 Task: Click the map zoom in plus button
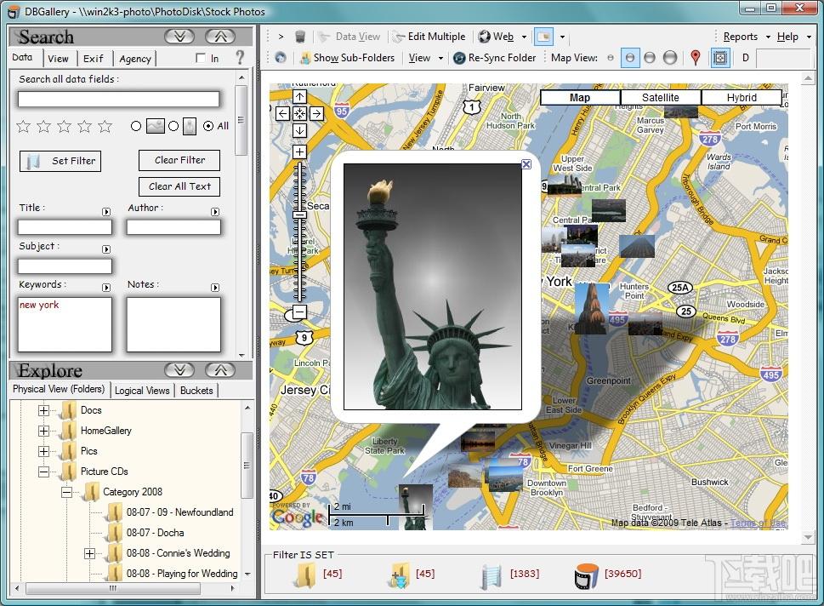[x=299, y=152]
